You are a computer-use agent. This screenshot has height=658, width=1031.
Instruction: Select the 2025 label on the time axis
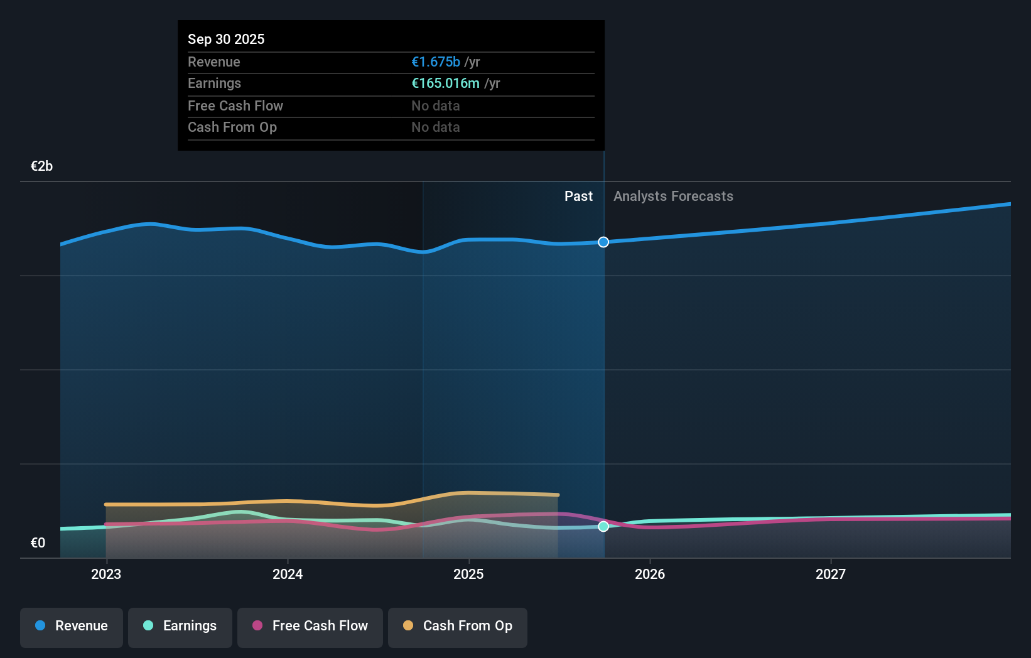click(469, 574)
